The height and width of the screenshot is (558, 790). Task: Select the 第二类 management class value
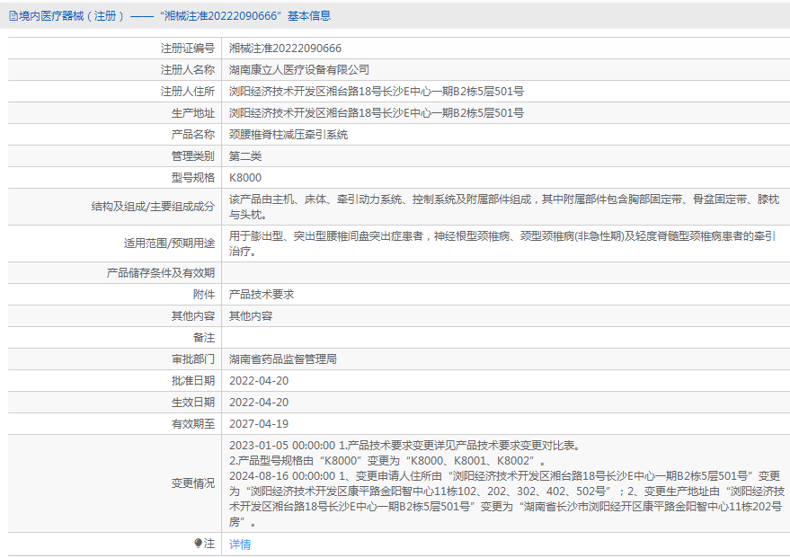click(245, 156)
